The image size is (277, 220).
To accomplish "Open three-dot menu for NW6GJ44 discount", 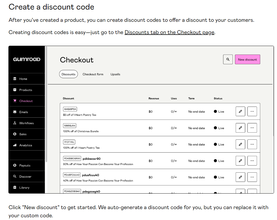I will [x=252, y=128].
